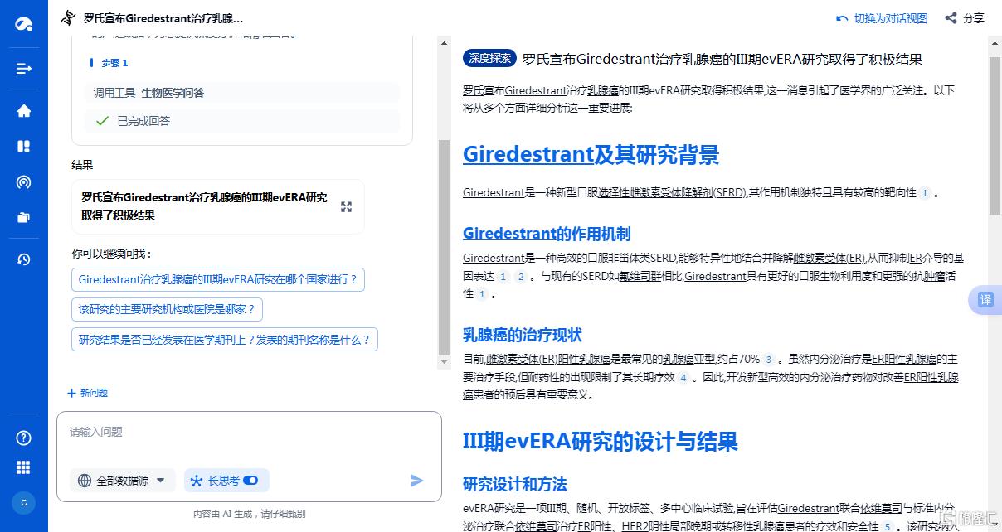The width and height of the screenshot is (1002, 532).
Task: Click the 研究设计和方法 heading
Action: [x=515, y=484]
